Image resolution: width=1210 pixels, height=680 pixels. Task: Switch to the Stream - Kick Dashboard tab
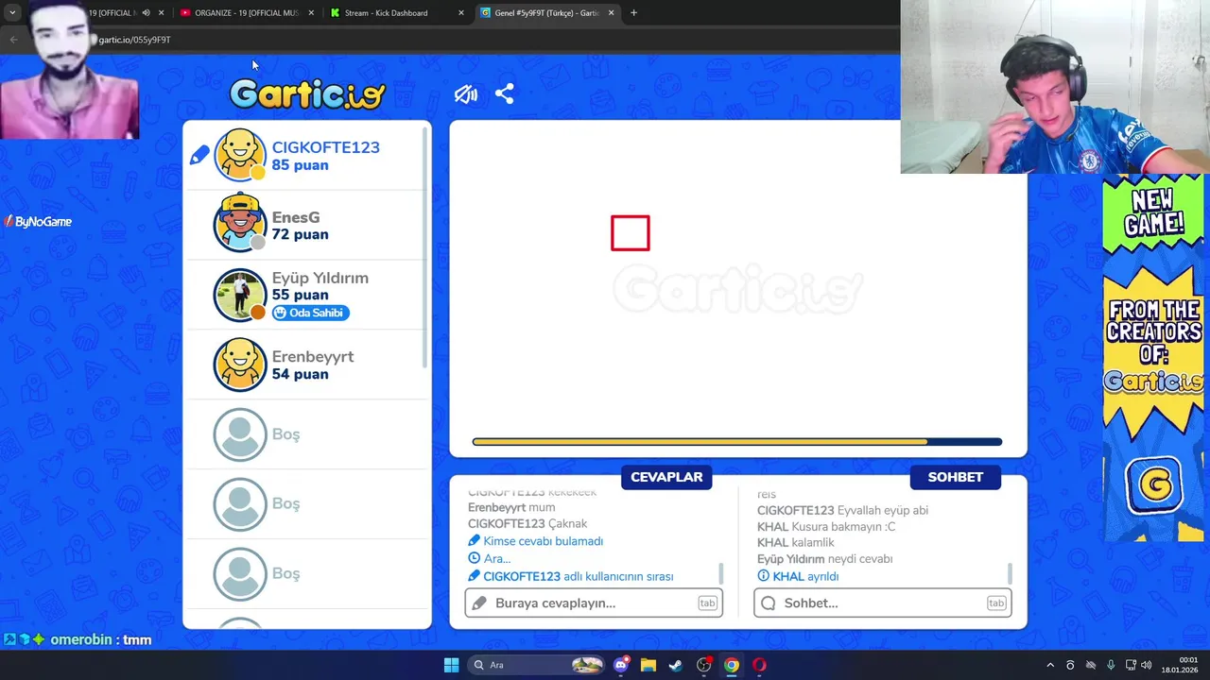386,13
